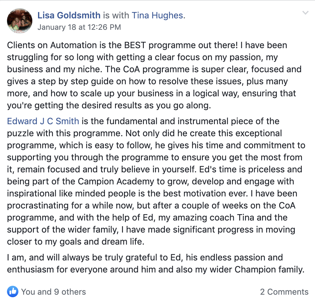Screen dimensions: 315x301
Task: Open the 2 Comments link
Action: 284,292
